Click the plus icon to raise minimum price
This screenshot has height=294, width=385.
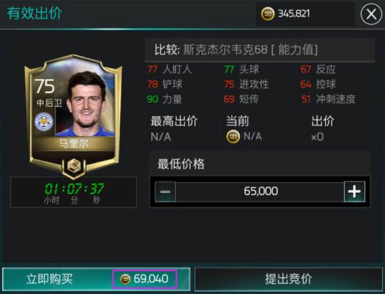(354, 192)
